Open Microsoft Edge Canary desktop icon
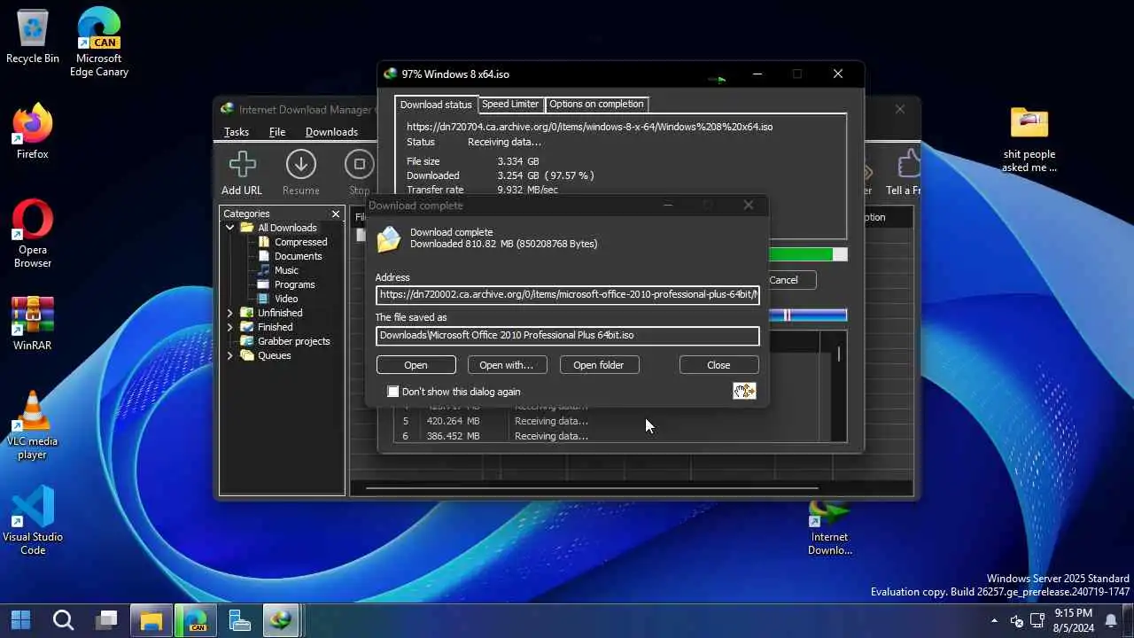The height and width of the screenshot is (638, 1134). (x=99, y=43)
